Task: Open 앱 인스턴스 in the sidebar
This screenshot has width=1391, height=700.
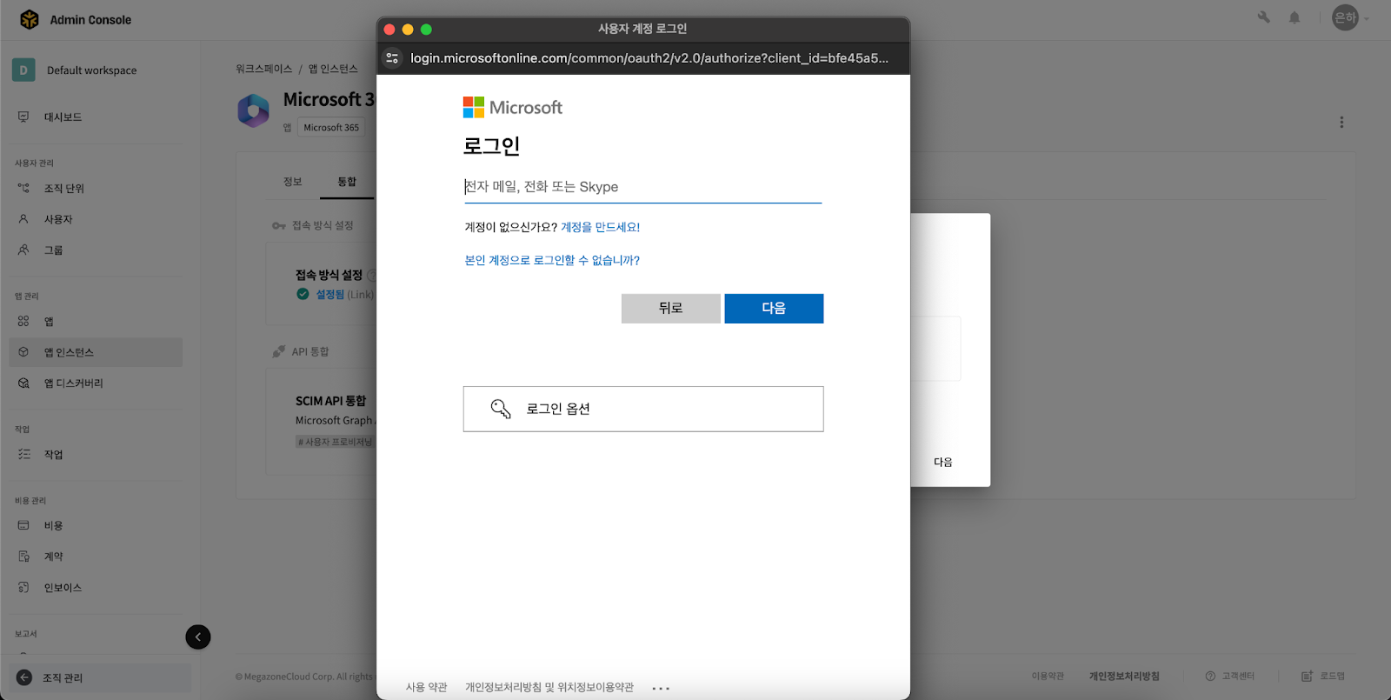Action: (96, 352)
